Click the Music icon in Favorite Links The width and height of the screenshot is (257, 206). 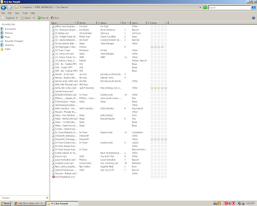pos(2,37)
